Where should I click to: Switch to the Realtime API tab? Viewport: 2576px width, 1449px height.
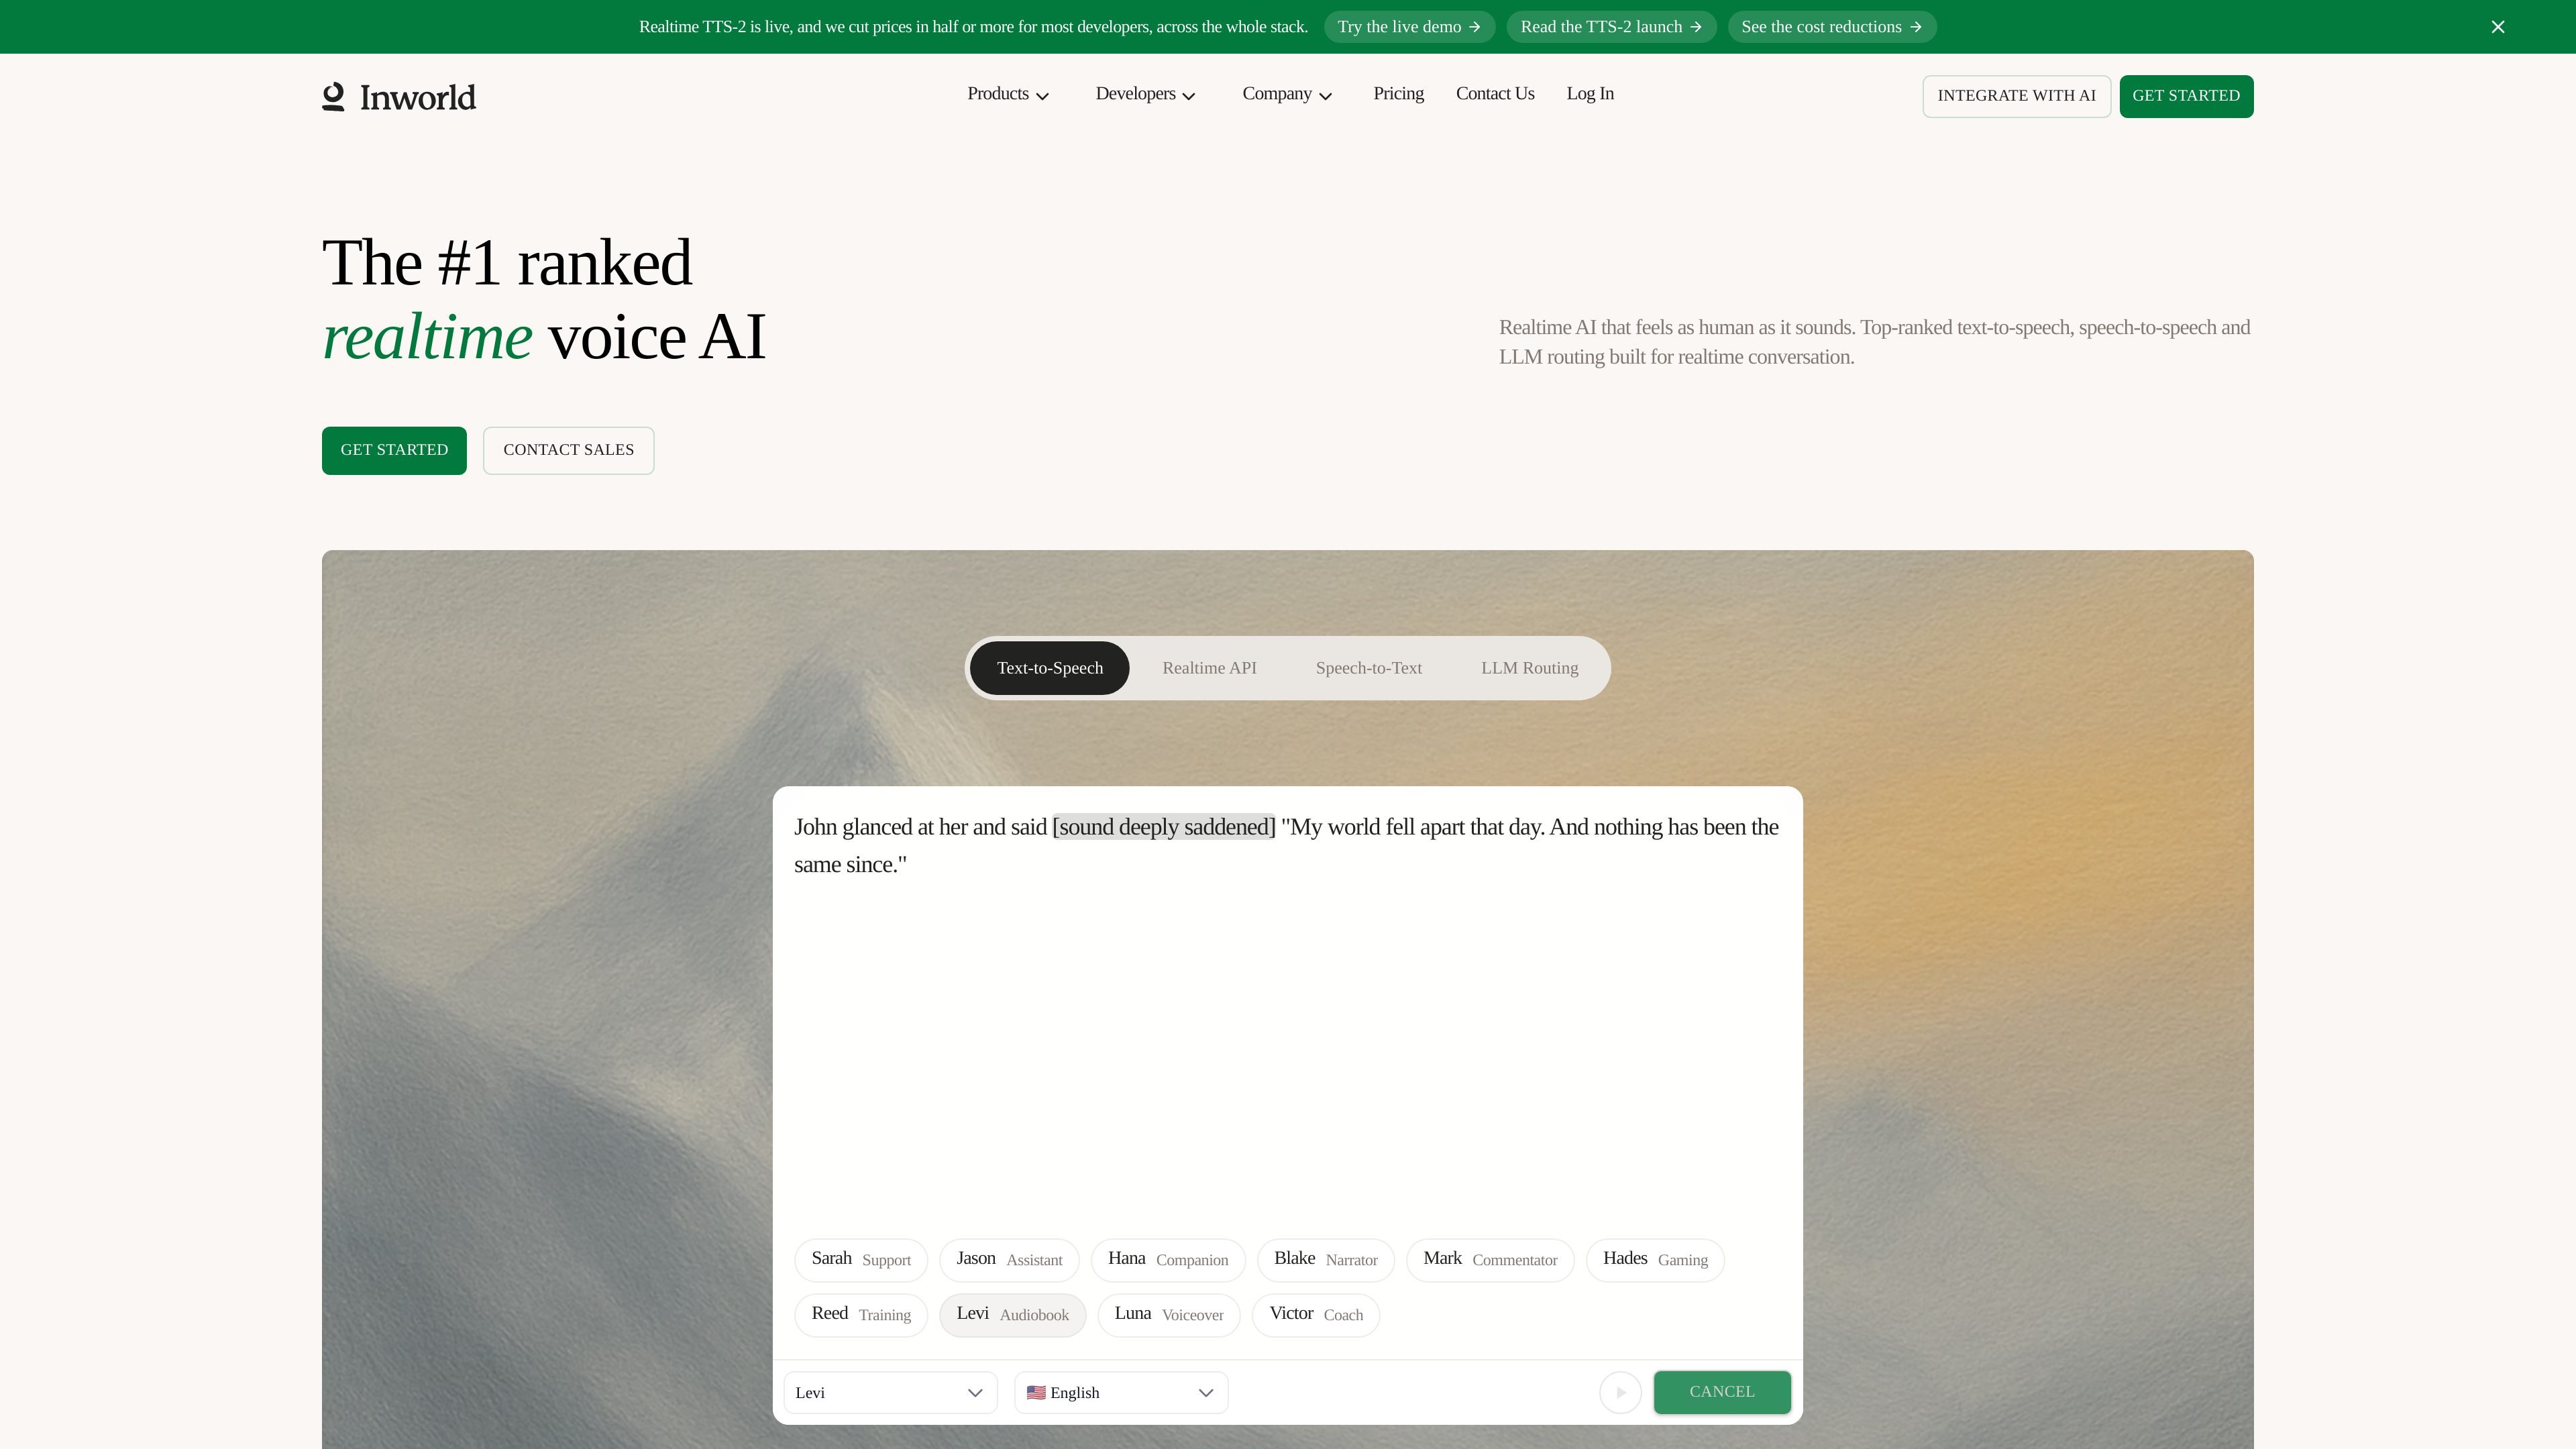click(1209, 668)
